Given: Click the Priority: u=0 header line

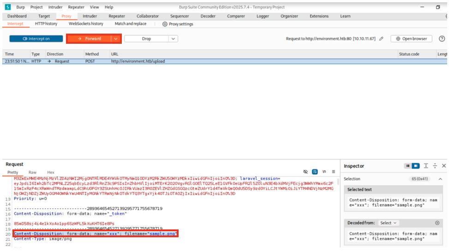Looking at the screenshot, I should click(x=30, y=199).
